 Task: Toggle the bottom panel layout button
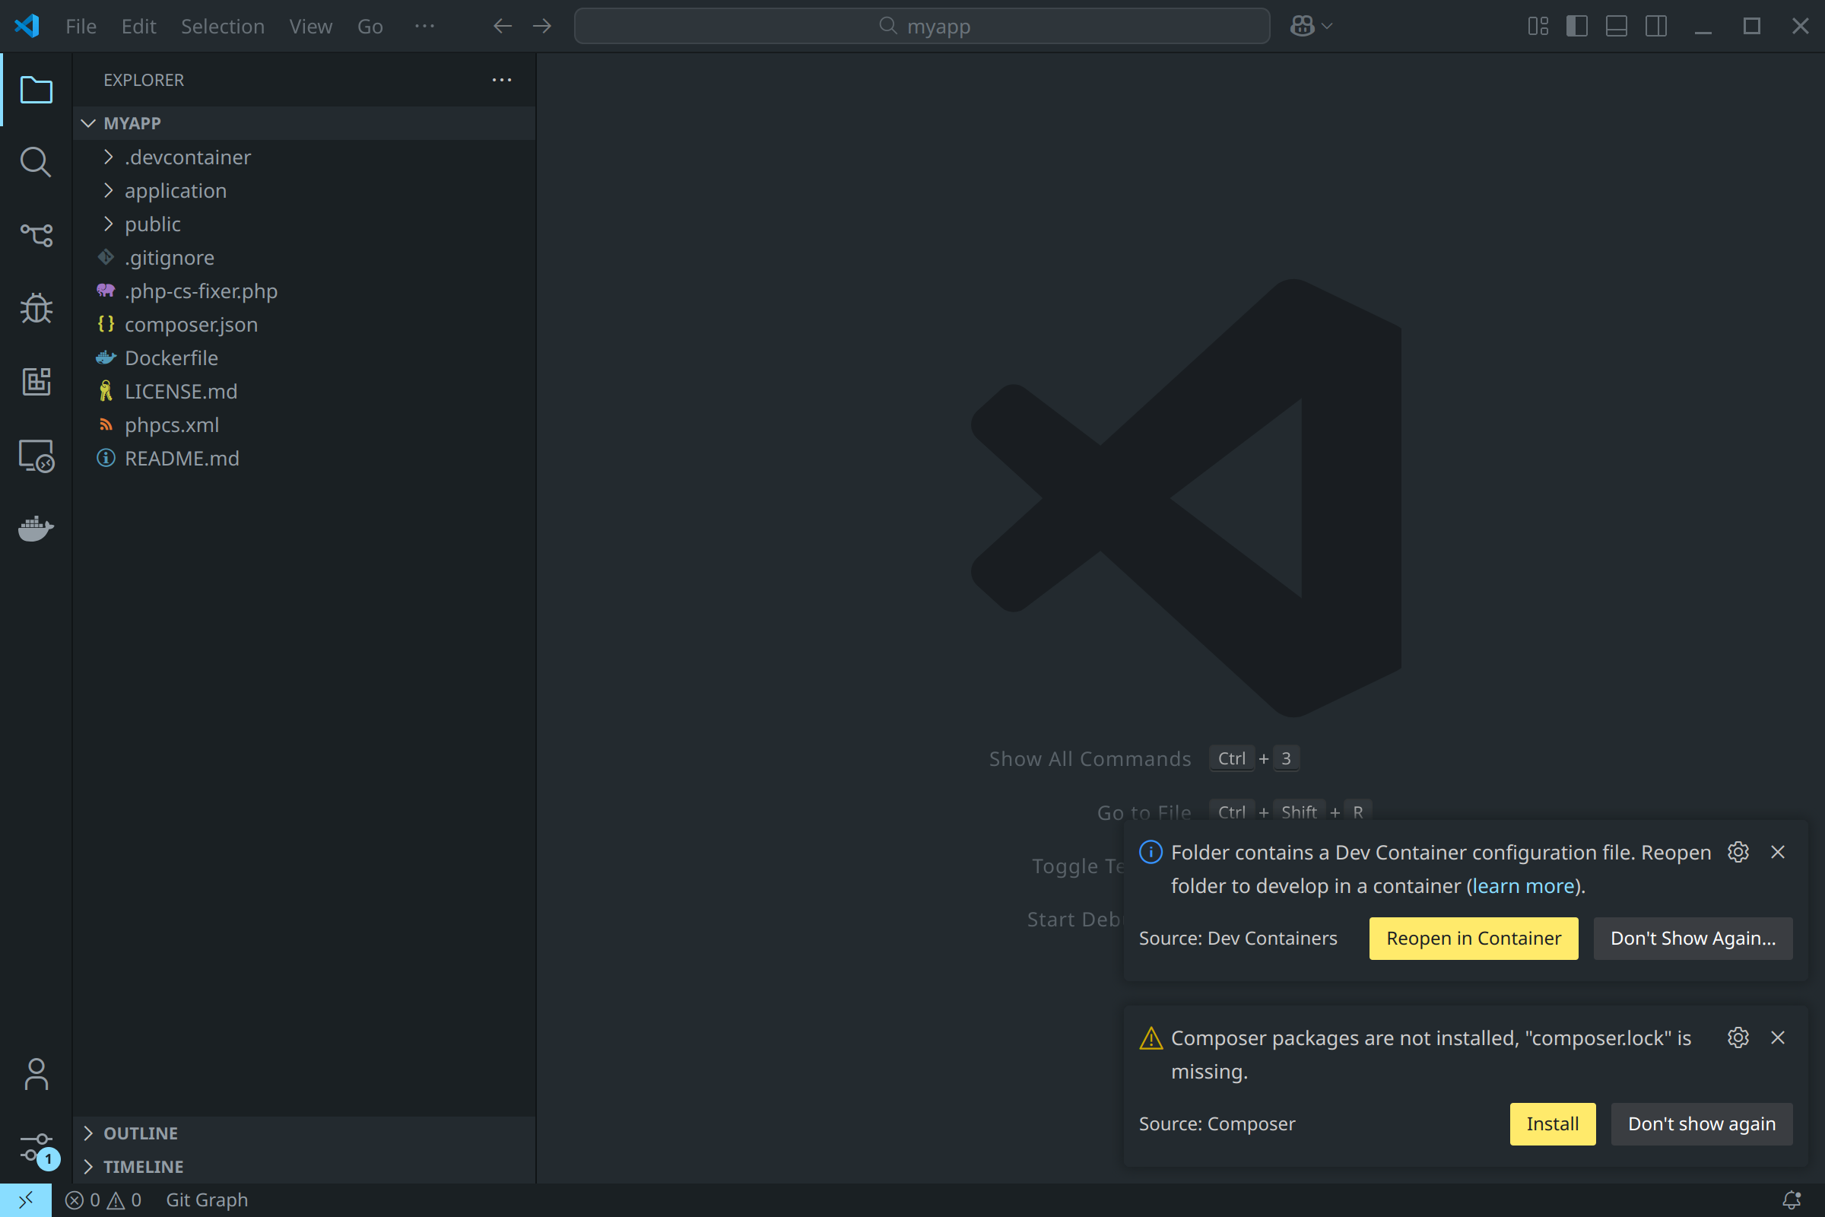[x=1617, y=27]
